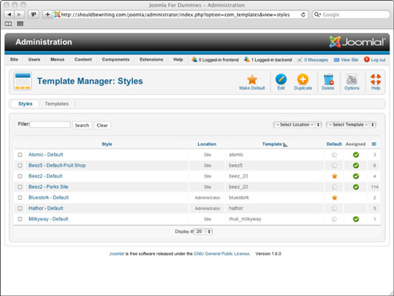Check the Beez2 - Parks Site checkbox
The image size is (394, 296).
[20, 187]
